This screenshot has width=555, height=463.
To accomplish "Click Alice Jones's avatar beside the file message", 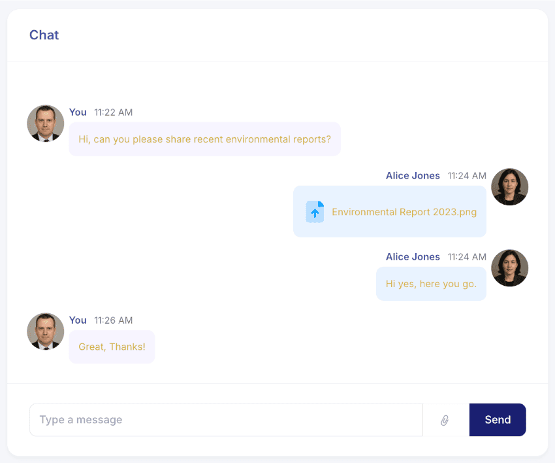I will [510, 186].
